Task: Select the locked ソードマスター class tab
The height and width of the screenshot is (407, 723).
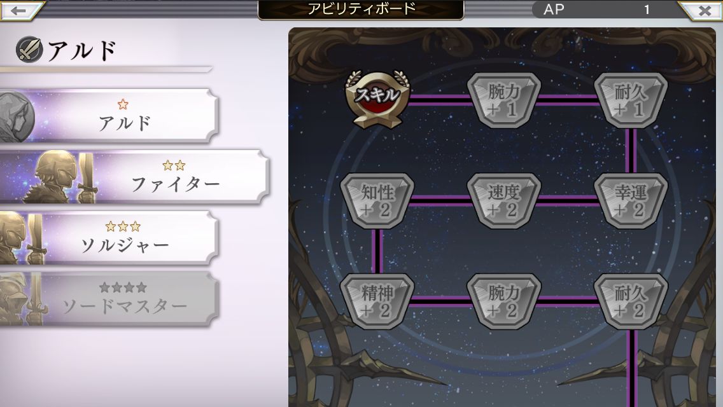Action: point(109,299)
